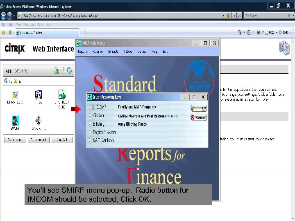Image resolution: width=295 pixels, height=221 pixels.
Task: Click the browser Home icon
Action: (240, 32)
